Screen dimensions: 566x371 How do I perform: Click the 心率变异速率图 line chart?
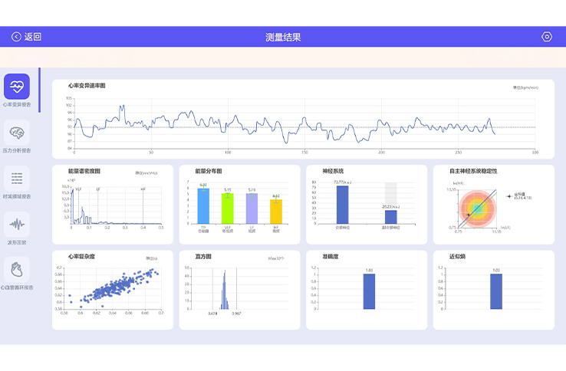tap(304, 123)
